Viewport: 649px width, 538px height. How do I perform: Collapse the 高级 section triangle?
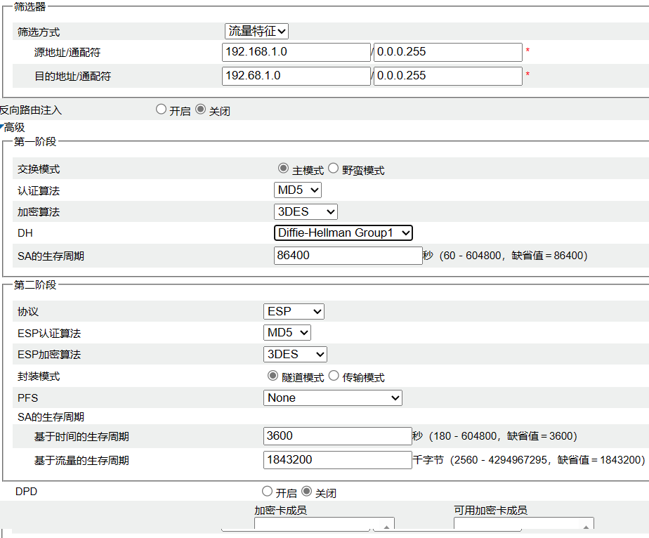pos(2,126)
